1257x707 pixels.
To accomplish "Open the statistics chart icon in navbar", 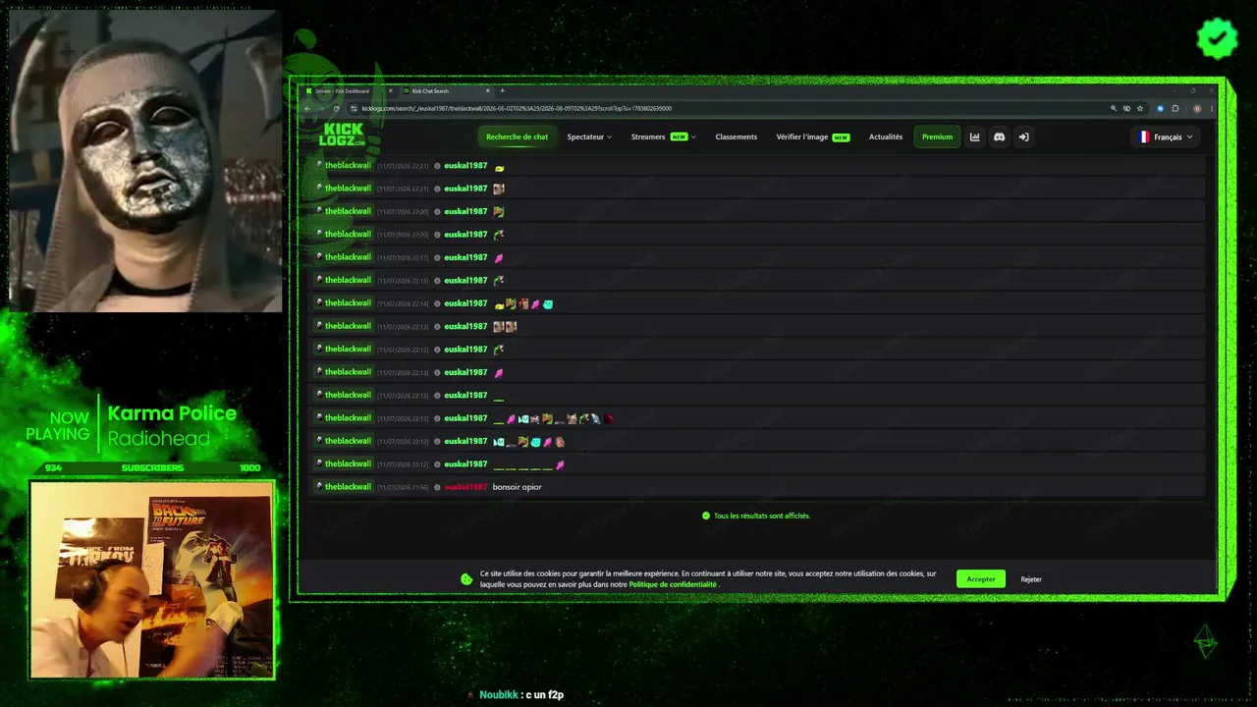I will (x=974, y=137).
